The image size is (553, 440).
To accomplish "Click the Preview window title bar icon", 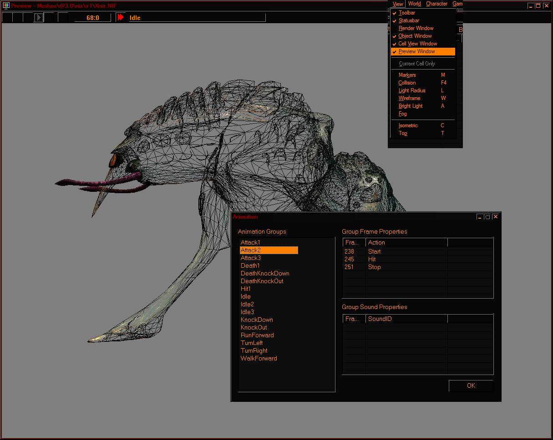I will (x=6, y=6).
